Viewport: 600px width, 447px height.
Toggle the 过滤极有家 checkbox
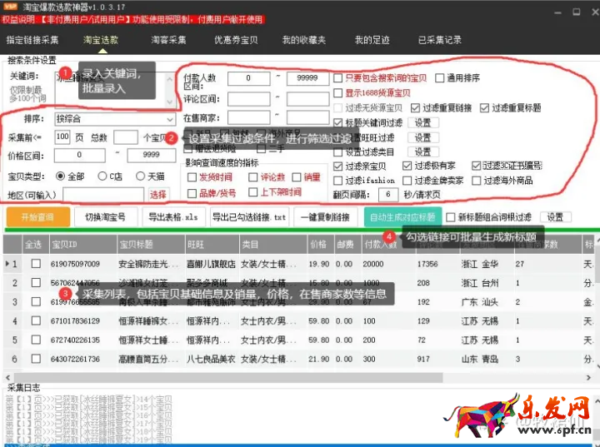[x=407, y=166]
